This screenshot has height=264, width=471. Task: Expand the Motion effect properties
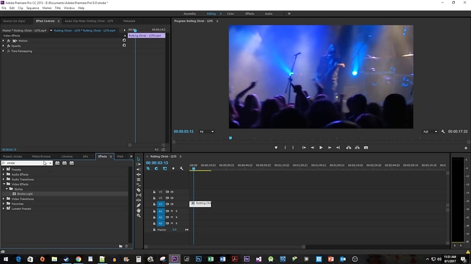(3, 41)
